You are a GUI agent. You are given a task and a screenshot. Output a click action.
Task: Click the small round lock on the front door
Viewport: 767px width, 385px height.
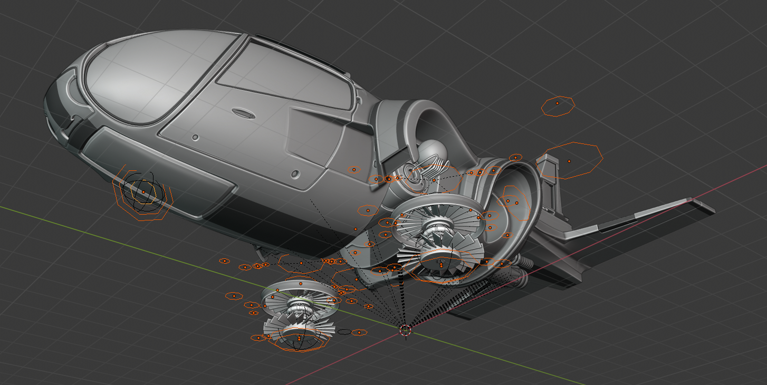tap(195, 137)
